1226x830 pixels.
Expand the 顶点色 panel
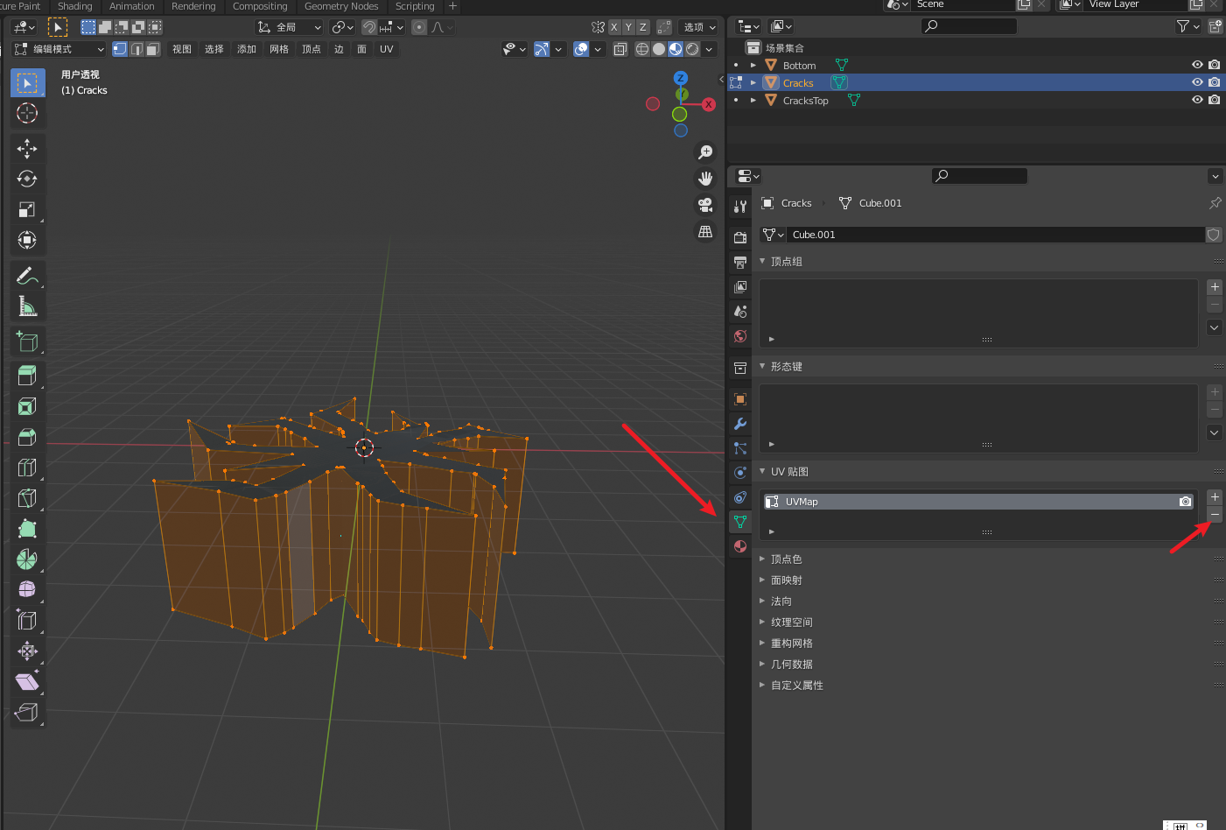762,559
